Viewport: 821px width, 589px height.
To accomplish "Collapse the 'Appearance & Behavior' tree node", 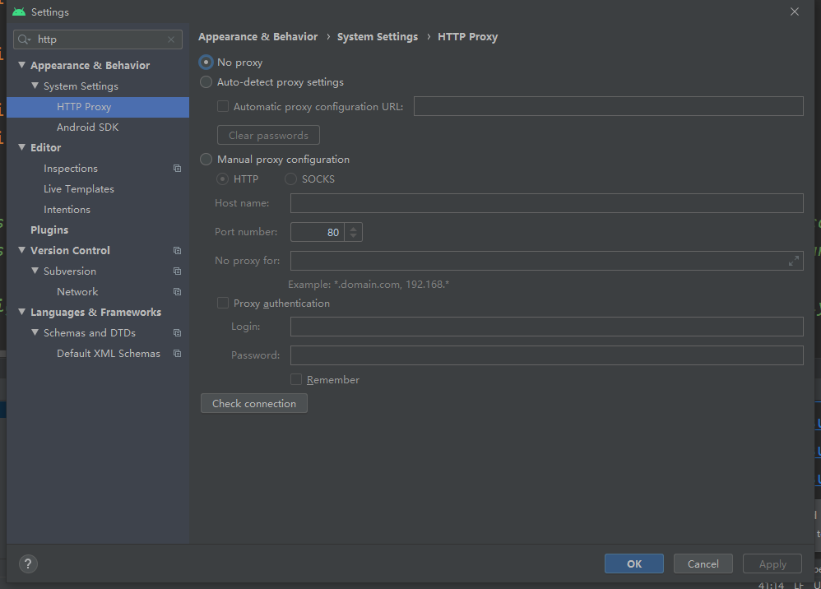I will [22, 65].
